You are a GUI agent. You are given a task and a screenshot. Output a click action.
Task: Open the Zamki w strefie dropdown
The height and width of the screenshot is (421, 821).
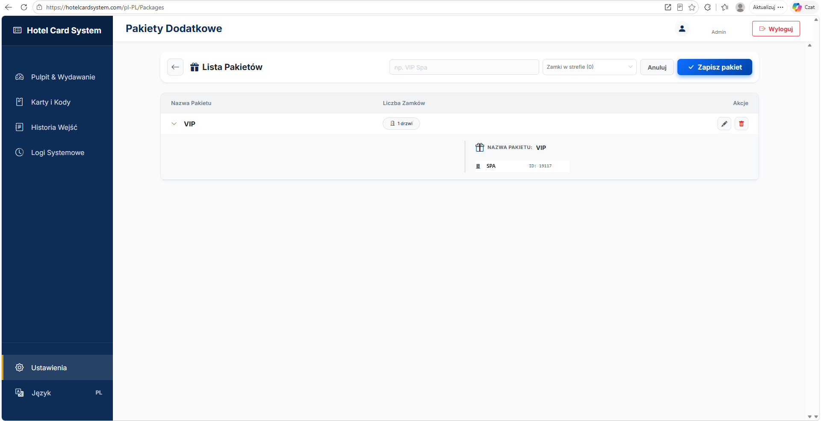(x=589, y=67)
